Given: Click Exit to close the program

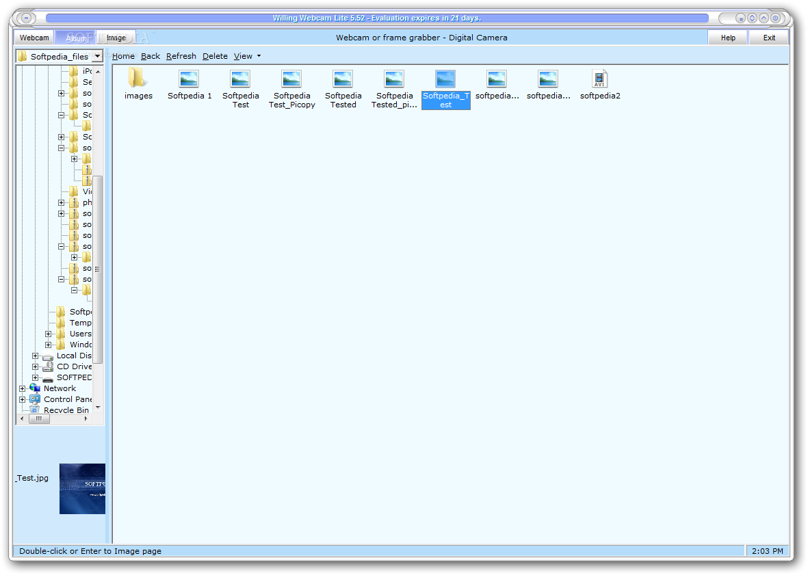Looking at the screenshot, I should pos(769,38).
